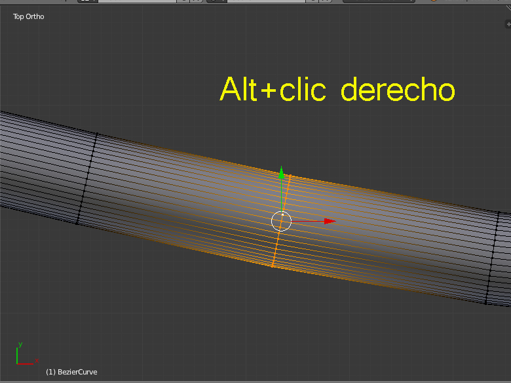Click the "(1) BezierCurve" object name text
This screenshot has width=511, height=383.
[71, 372]
